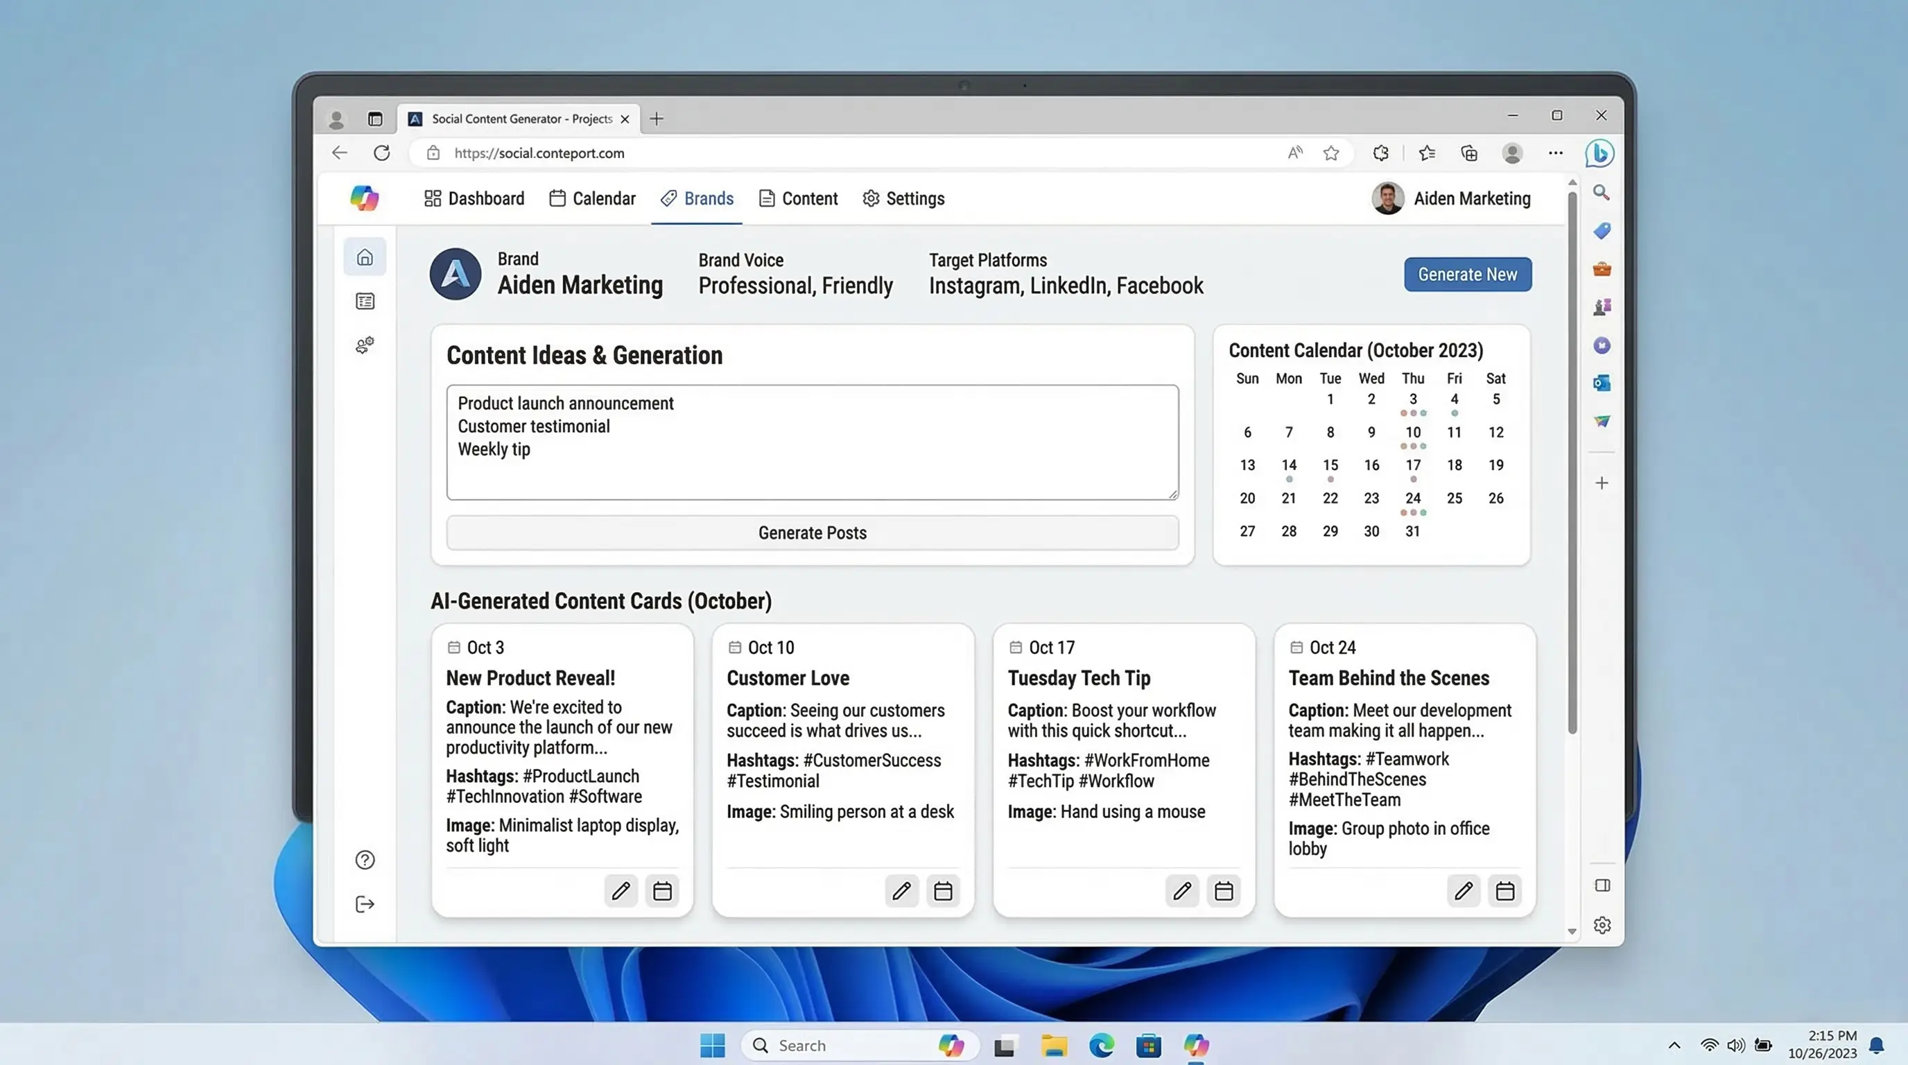
Task: Open Bing Copilot in the Edge toolbar
Action: 1602,153
